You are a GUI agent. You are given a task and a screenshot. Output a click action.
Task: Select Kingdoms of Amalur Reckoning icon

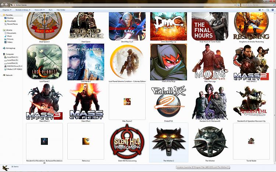251,26
